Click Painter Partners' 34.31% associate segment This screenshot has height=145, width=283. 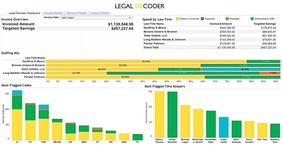coord(243,77)
